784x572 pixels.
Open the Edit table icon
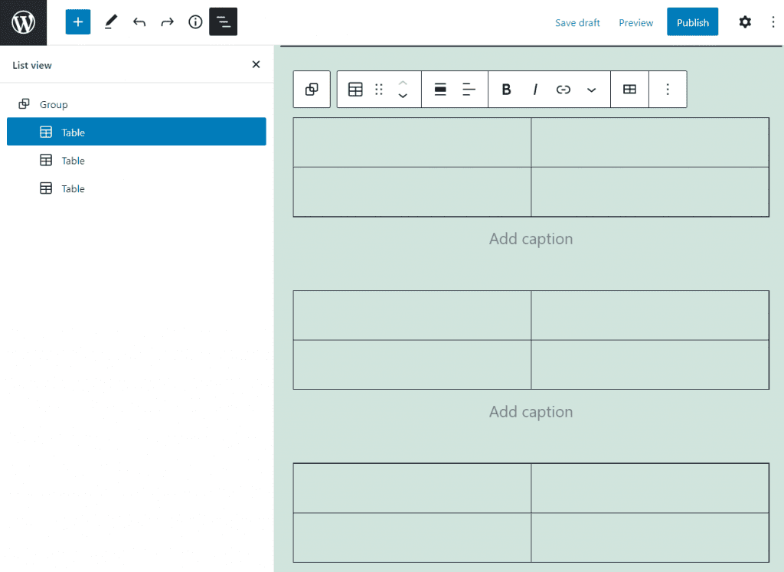[x=629, y=89]
